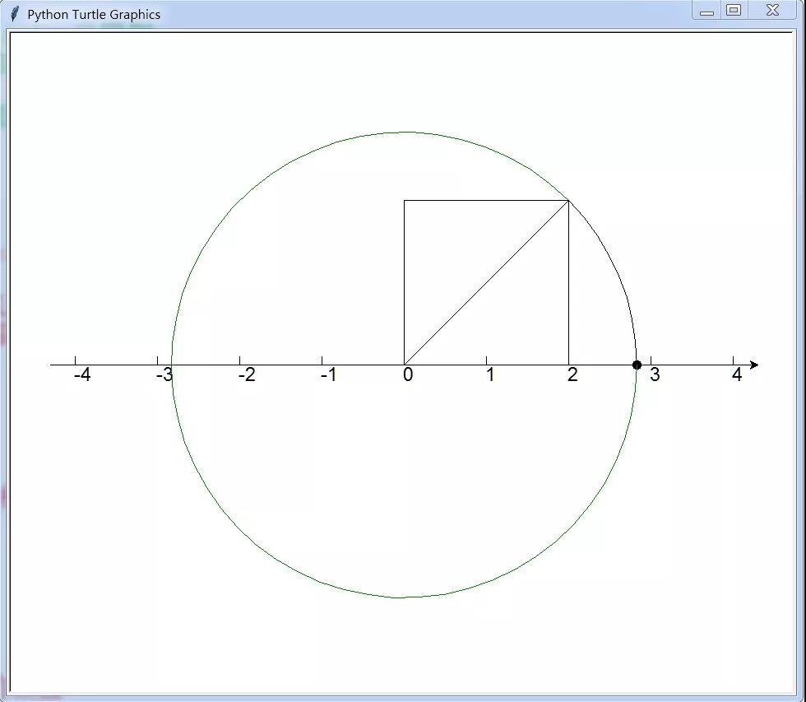Click the top-right corner of the square
This screenshot has width=806, height=702.
(x=568, y=201)
